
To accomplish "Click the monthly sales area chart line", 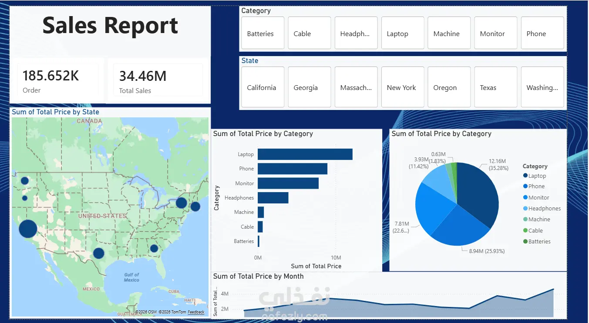I will coord(398,303).
